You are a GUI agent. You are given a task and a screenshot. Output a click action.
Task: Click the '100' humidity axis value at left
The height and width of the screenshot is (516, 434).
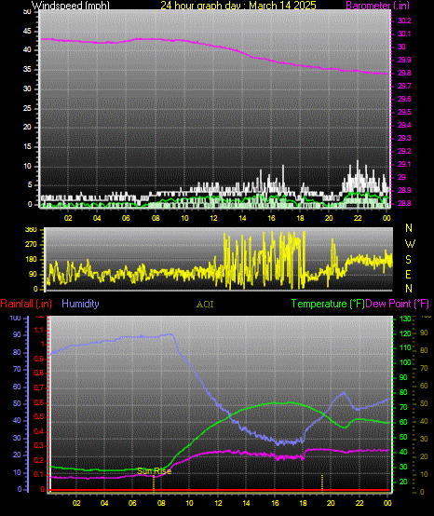point(16,319)
